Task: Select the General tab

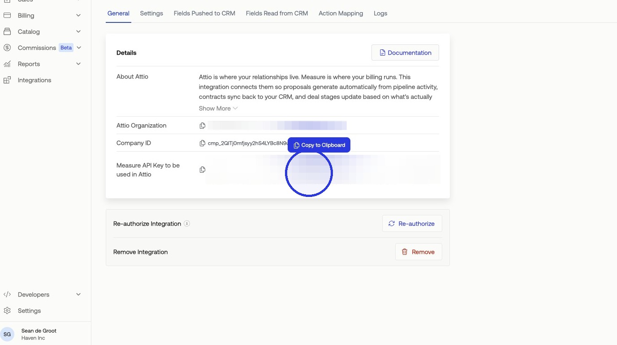Action: [118, 13]
